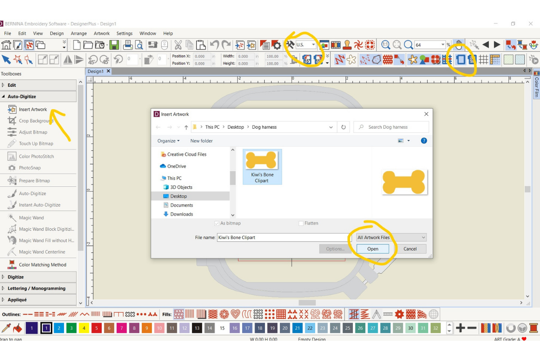540x360 pixels.
Task: Click the Up one folder arrow
Action: (186, 127)
